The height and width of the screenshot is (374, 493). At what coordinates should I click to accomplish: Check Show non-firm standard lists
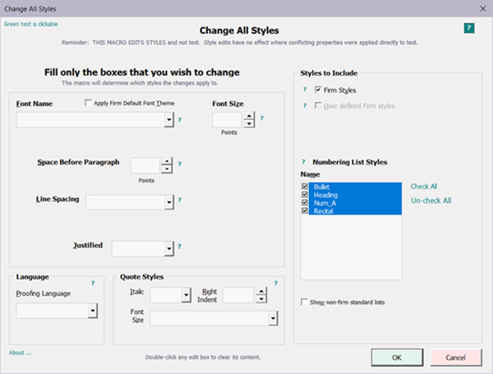pos(306,302)
